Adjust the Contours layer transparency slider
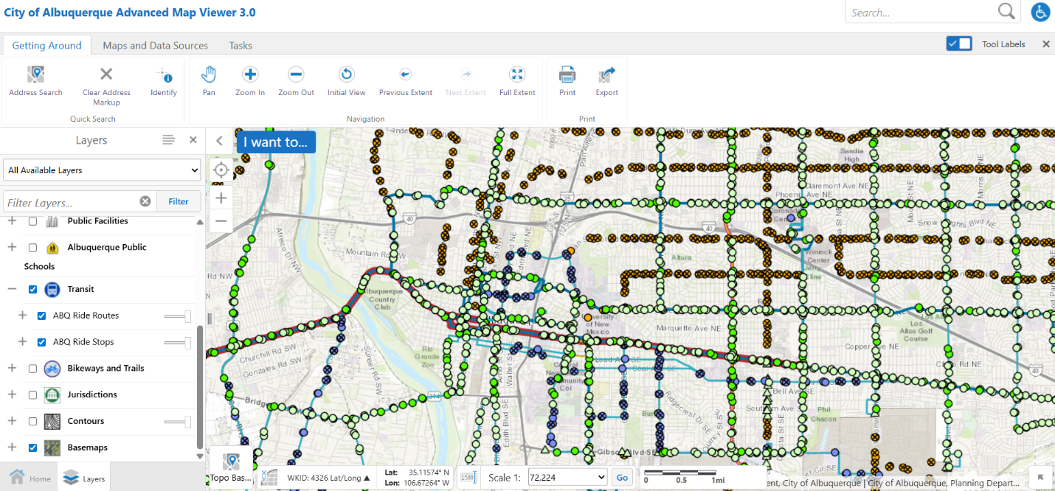Image resolution: width=1055 pixels, height=491 pixels. pyautogui.click(x=187, y=422)
